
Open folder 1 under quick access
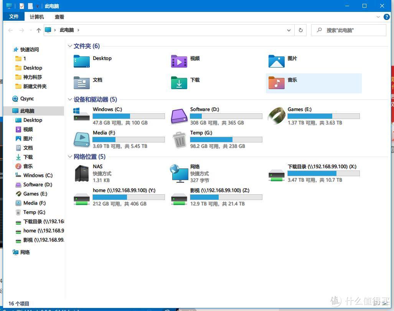point(25,59)
